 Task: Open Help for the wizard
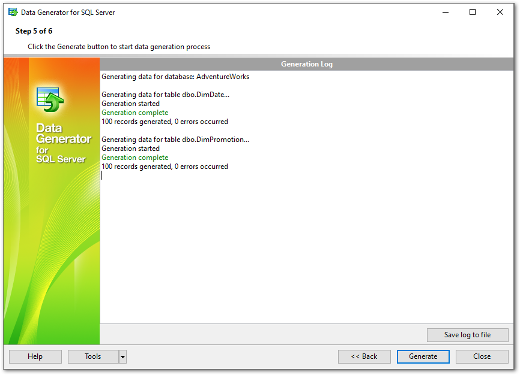point(35,356)
